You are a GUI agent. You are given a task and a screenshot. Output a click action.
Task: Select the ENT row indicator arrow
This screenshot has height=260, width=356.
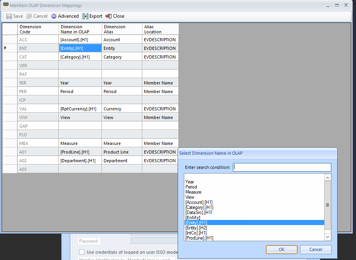pyautogui.click(x=5, y=48)
